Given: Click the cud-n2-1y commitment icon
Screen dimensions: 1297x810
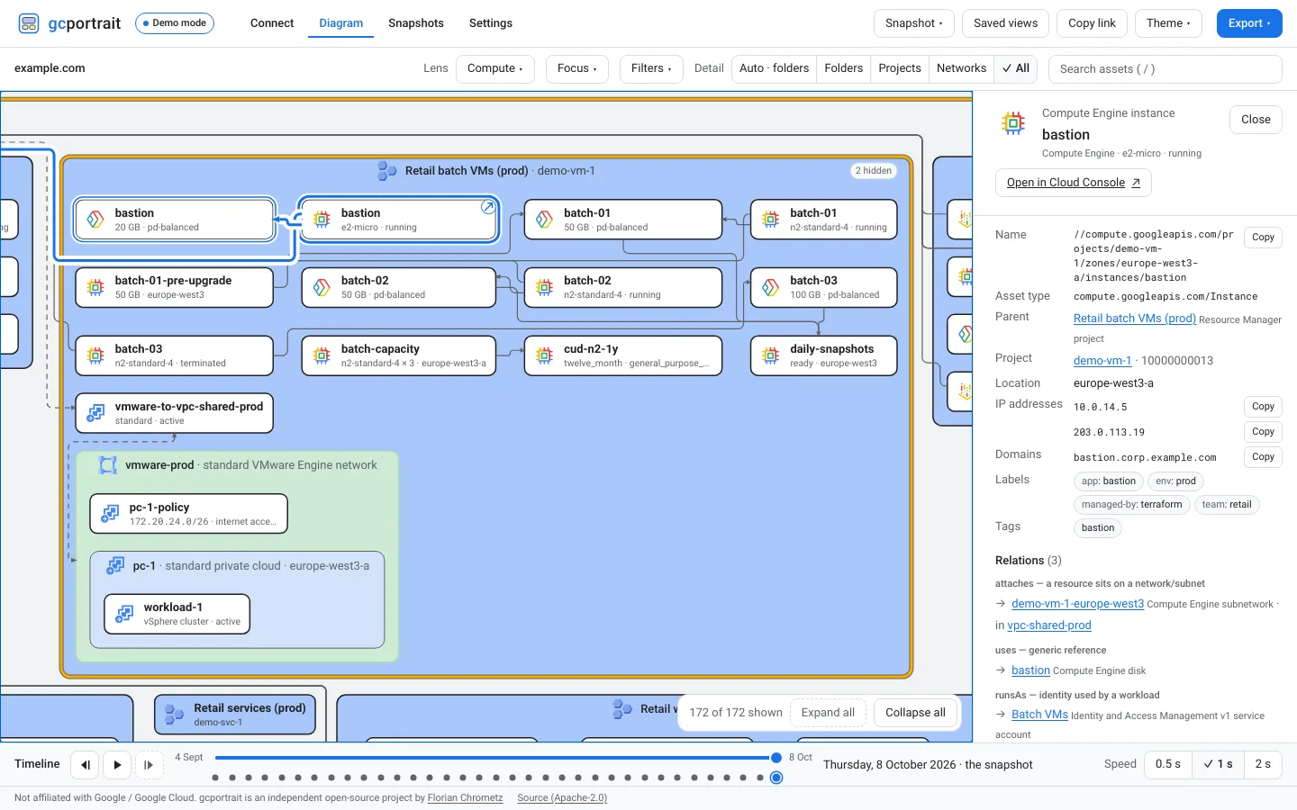Looking at the screenshot, I should tap(544, 355).
